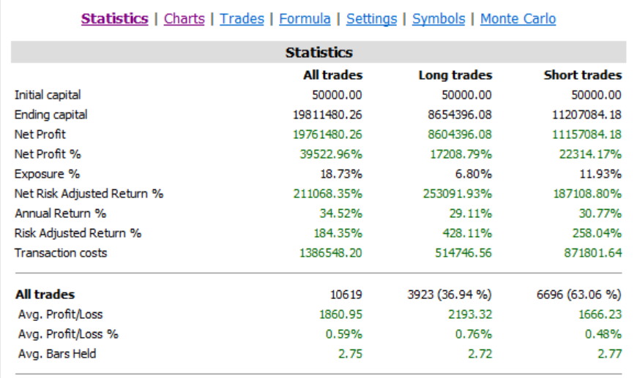Open the Monte Carlo link
This screenshot has height=378, width=637.
tap(518, 19)
